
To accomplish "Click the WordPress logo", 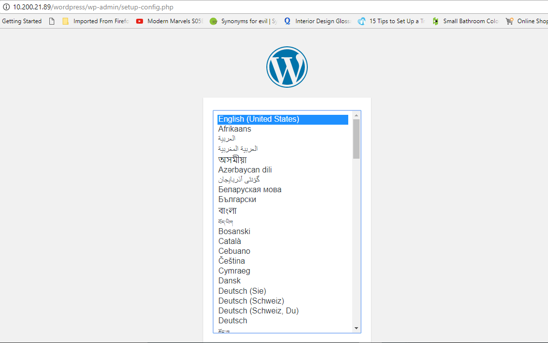I will pos(287,67).
